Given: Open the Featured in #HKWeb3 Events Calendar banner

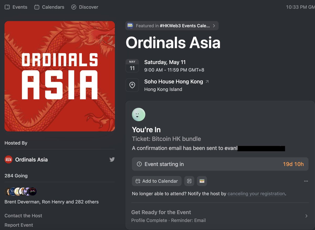Looking at the screenshot, I should point(172,26).
